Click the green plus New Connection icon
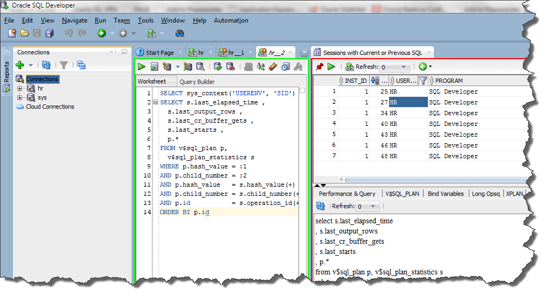This screenshot has width=547, height=297. [x=20, y=65]
